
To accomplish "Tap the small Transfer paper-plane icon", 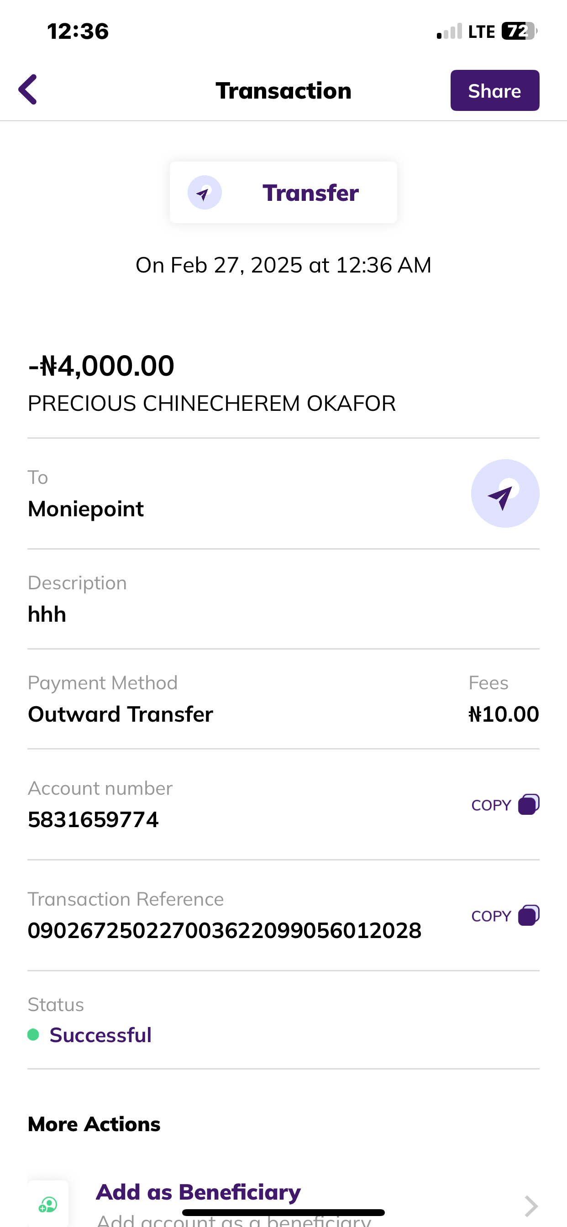I will (x=205, y=193).
